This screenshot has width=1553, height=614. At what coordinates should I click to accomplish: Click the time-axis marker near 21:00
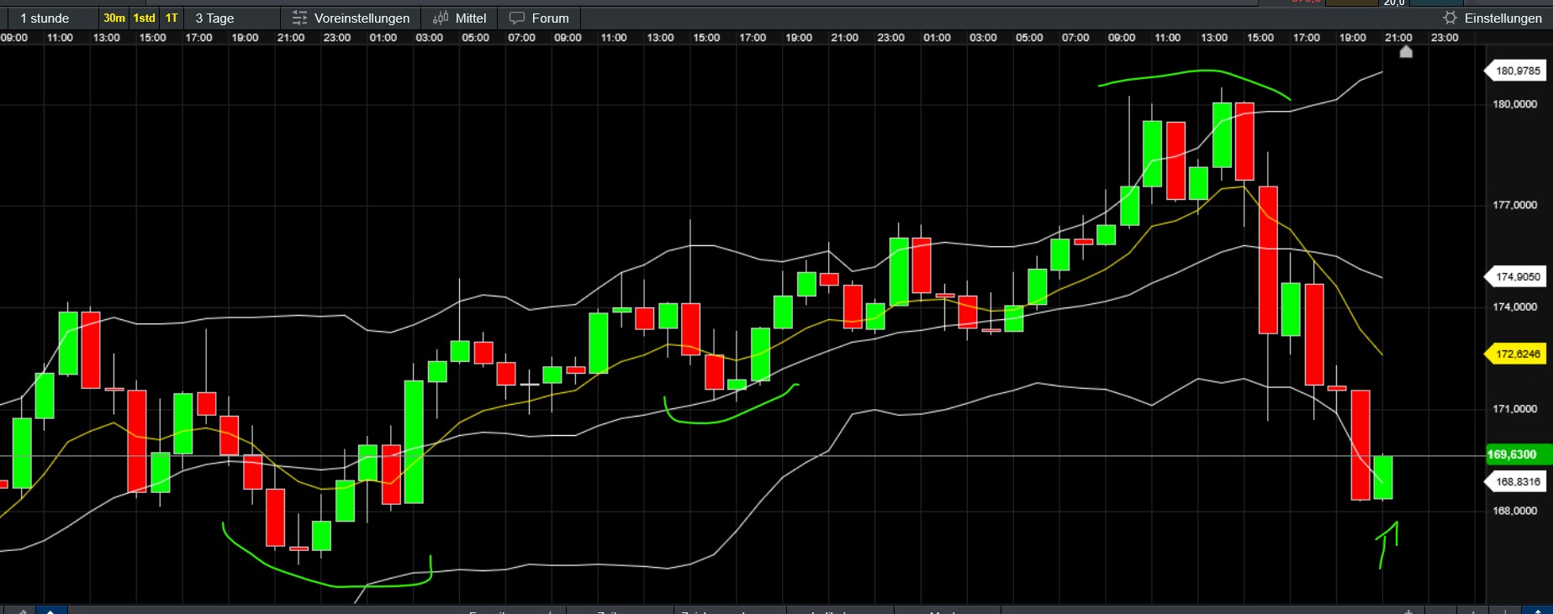click(1406, 52)
